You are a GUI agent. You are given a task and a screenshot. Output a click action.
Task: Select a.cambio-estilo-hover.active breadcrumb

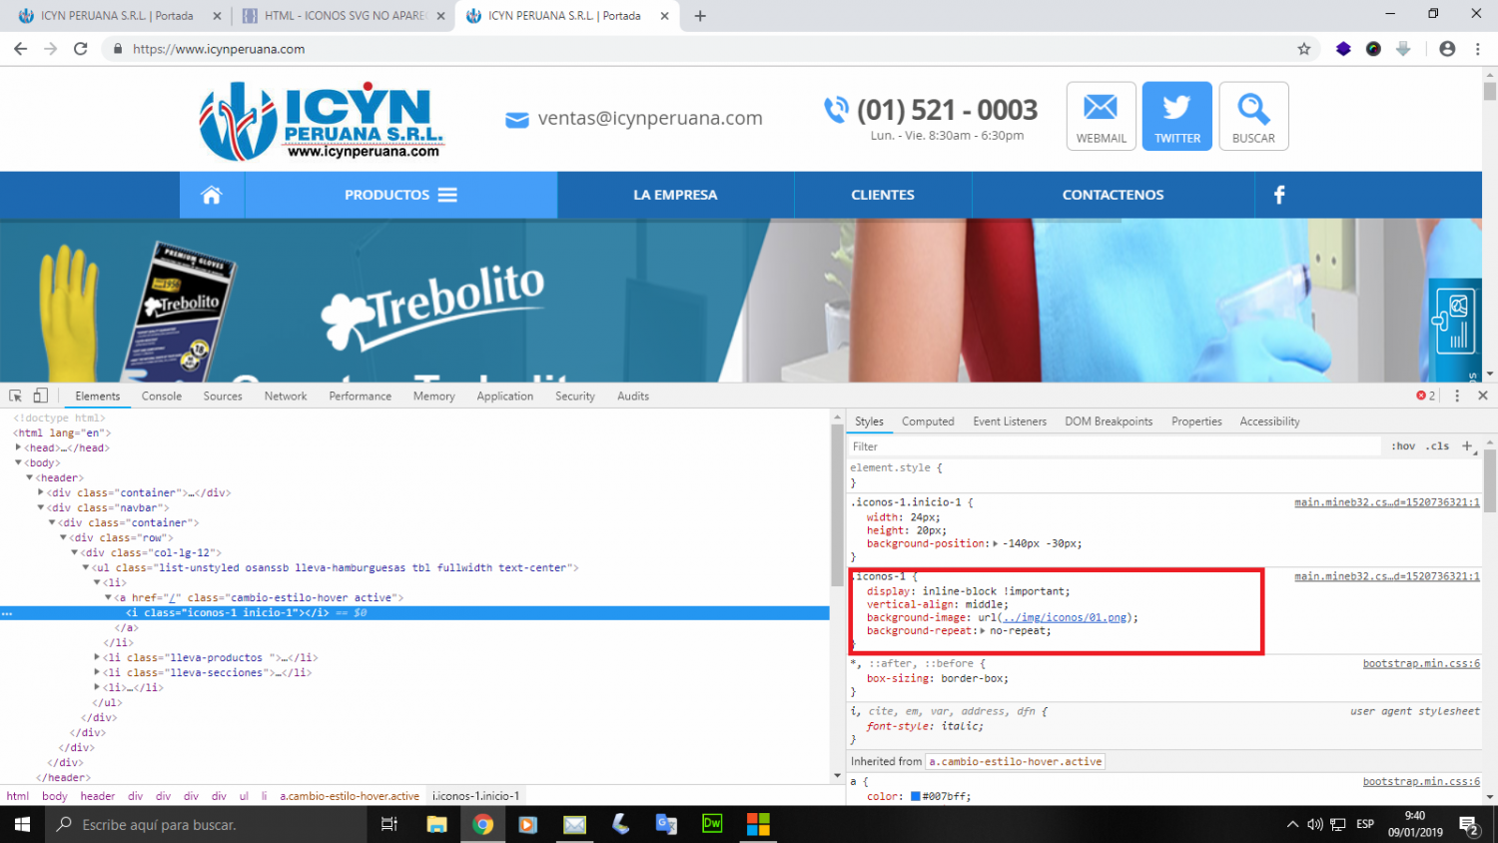click(350, 796)
